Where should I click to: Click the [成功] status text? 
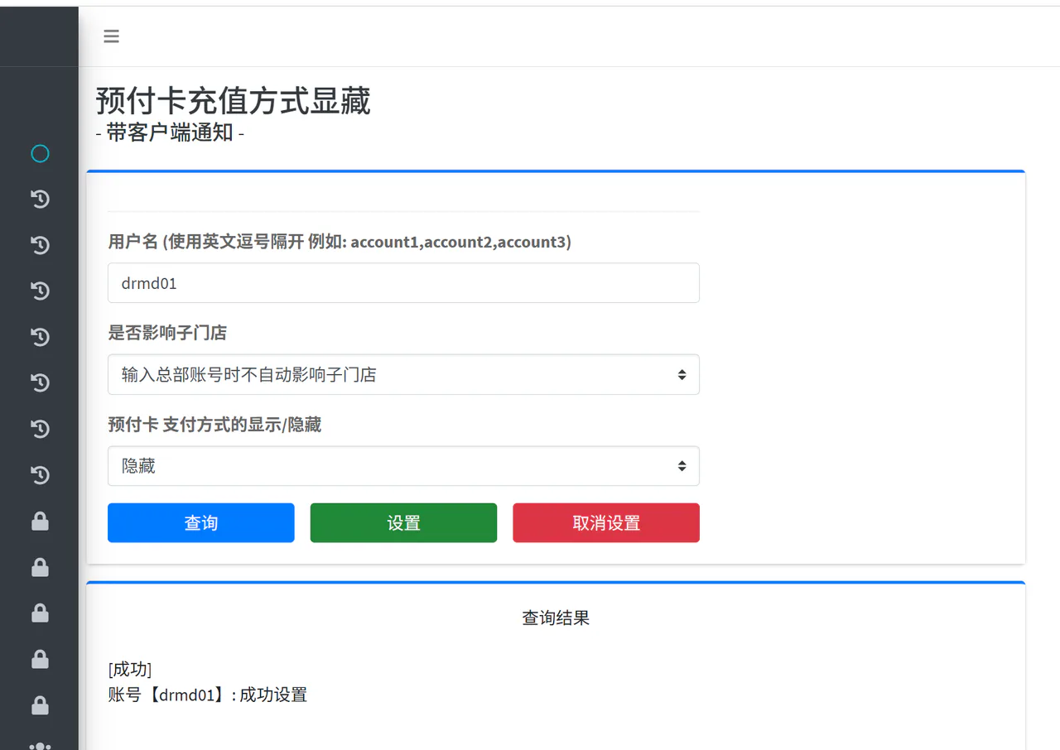click(x=130, y=669)
